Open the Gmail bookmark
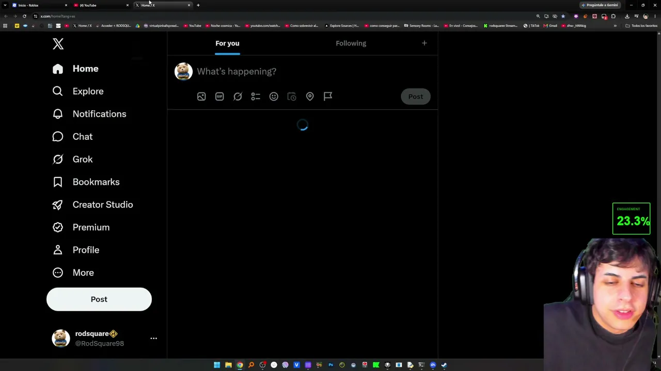Viewport: 661px width, 371px height. pos(550,26)
